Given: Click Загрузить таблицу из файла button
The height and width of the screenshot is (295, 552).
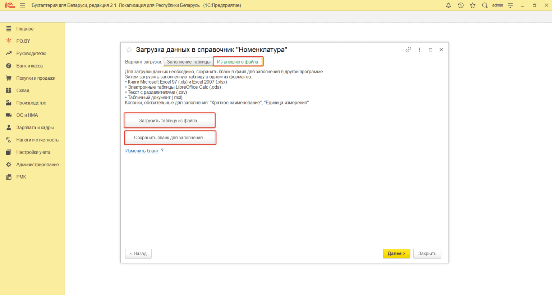Looking at the screenshot, I should click(x=170, y=121).
